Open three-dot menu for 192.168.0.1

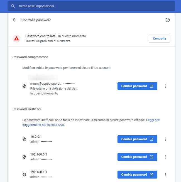[166, 157]
